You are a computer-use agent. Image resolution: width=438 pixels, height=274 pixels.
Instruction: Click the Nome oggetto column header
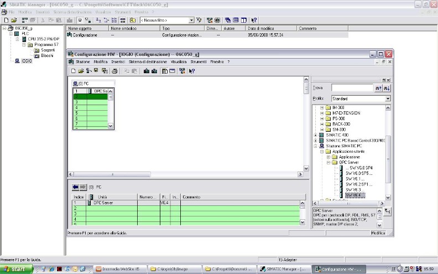coord(87,28)
